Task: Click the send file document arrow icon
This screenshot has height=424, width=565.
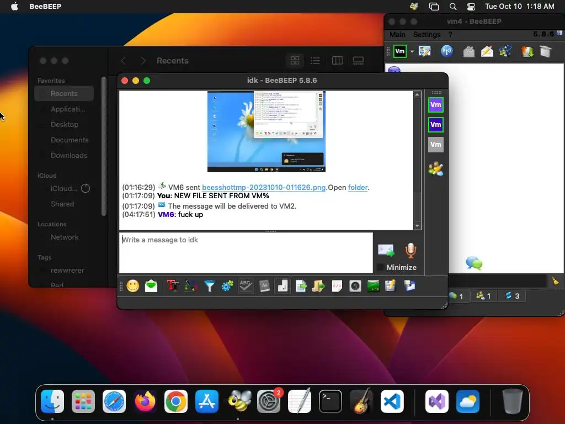Action: click(x=301, y=287)
